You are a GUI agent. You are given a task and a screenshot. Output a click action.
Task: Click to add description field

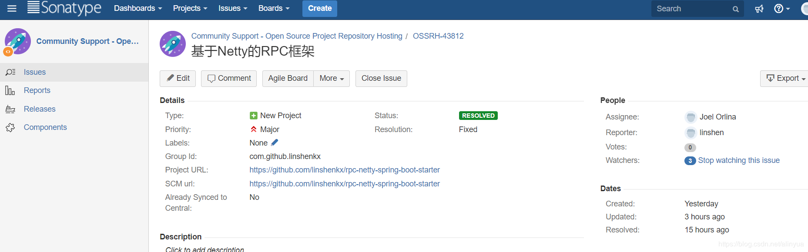click(205, 249)
